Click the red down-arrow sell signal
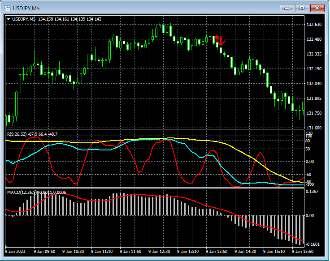Image resolution: width=330 pixels, height=261 pixels. click(221, 42)
